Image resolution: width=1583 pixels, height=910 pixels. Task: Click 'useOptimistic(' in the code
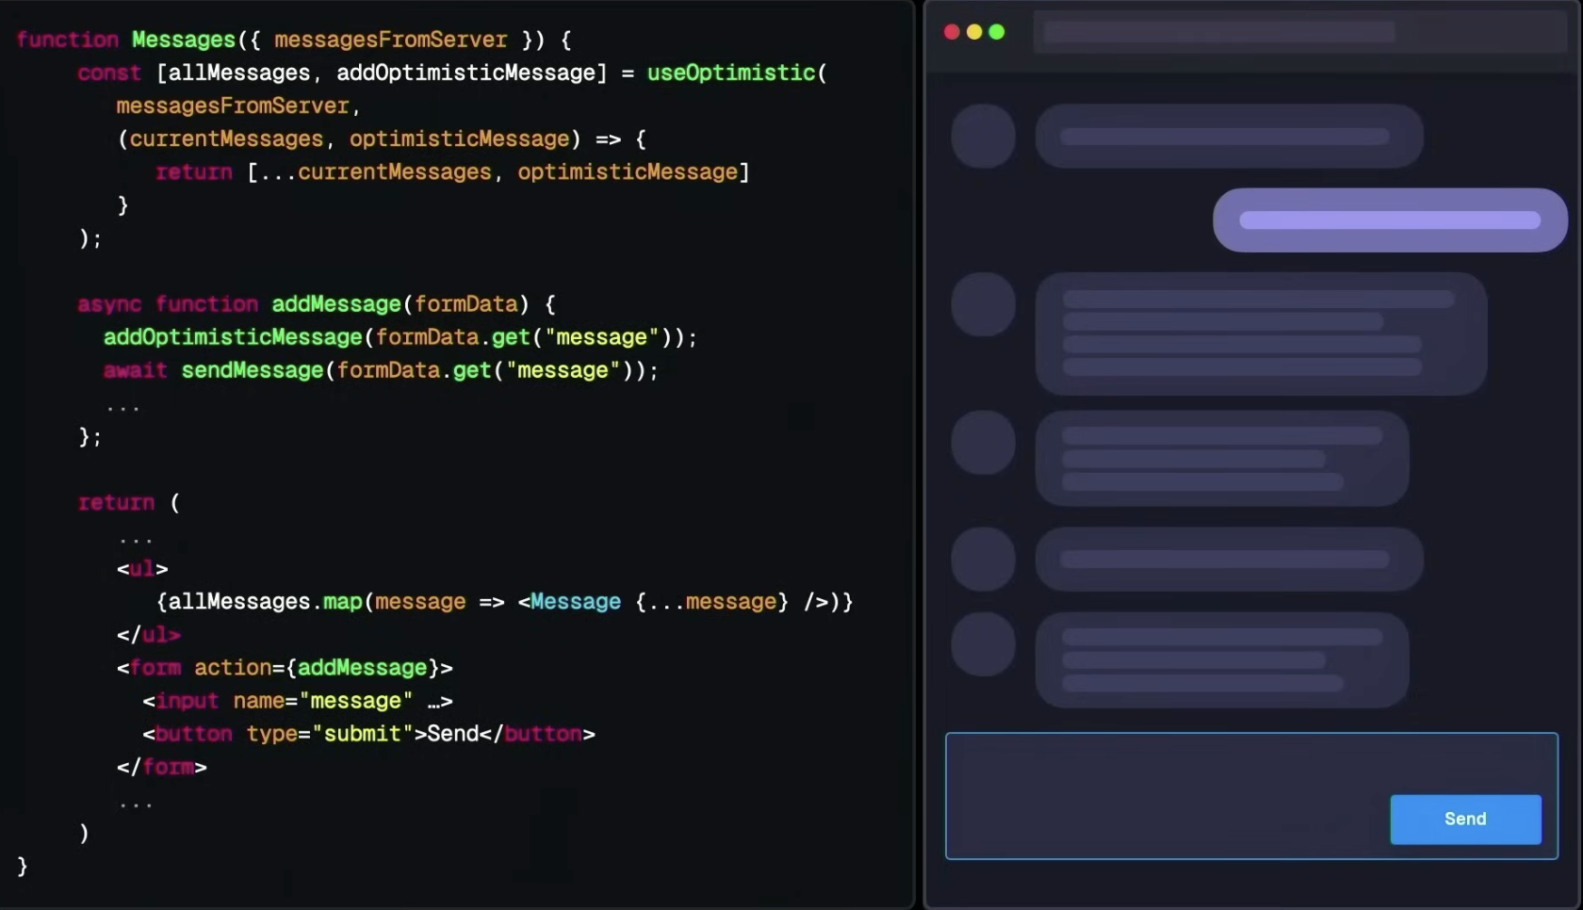click(x=737, y=73)
